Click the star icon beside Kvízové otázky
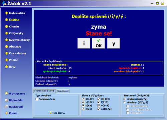 [6, 40]
